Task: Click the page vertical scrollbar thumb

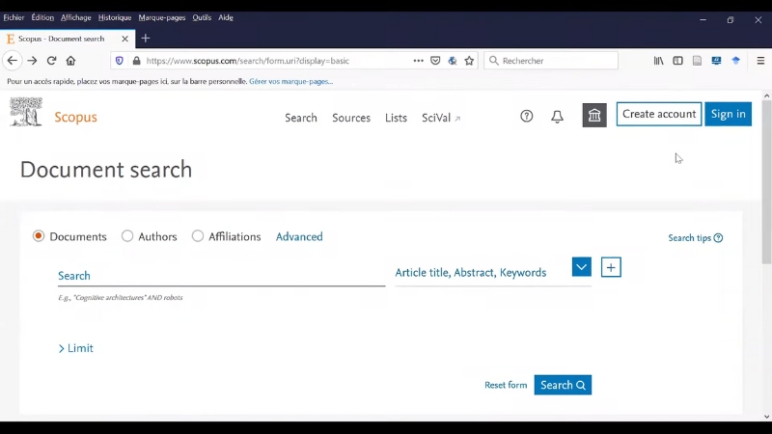Action: tap(766, 182)
